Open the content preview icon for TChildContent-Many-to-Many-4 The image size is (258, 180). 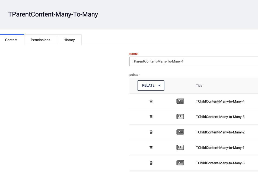[x=180, y=101]
